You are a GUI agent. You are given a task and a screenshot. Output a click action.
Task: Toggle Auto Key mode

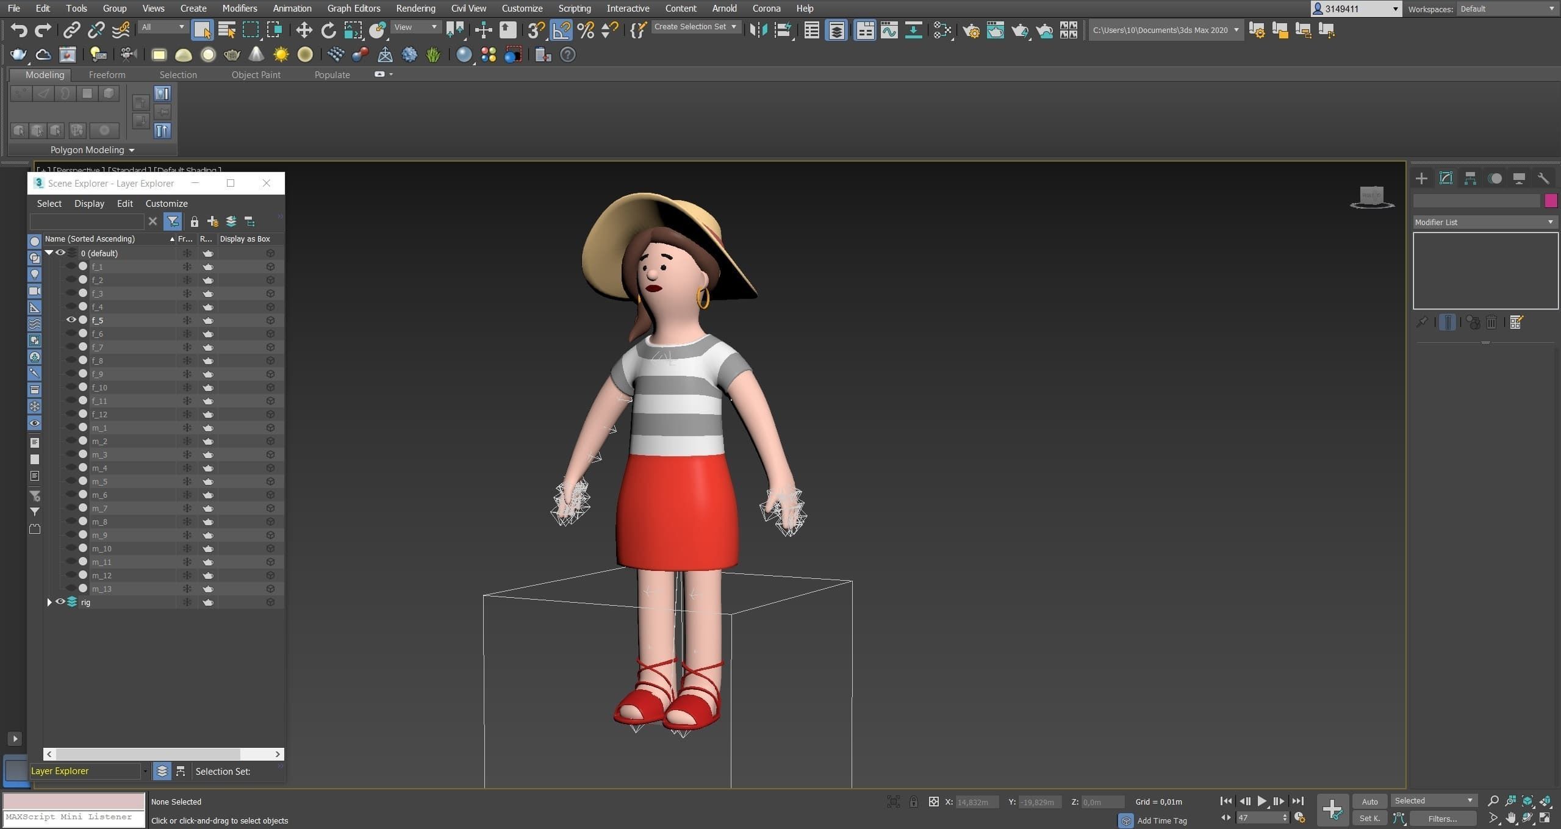[x=1369, y=801]
